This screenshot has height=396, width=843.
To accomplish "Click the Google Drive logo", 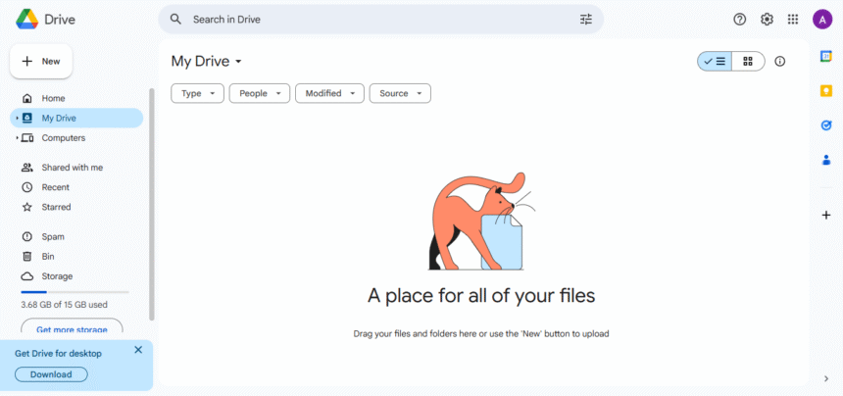I will tap(26, 20).
